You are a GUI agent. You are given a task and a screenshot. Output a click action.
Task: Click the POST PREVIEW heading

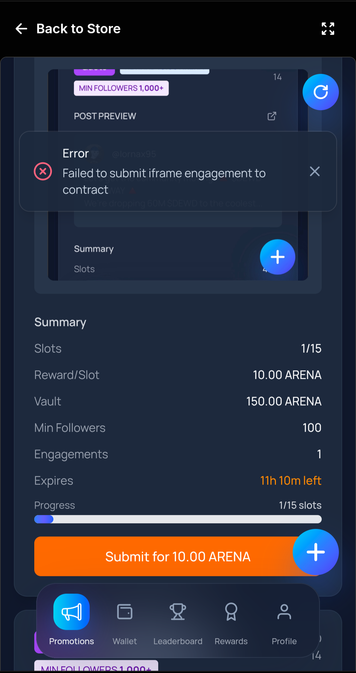click(105, 116)
